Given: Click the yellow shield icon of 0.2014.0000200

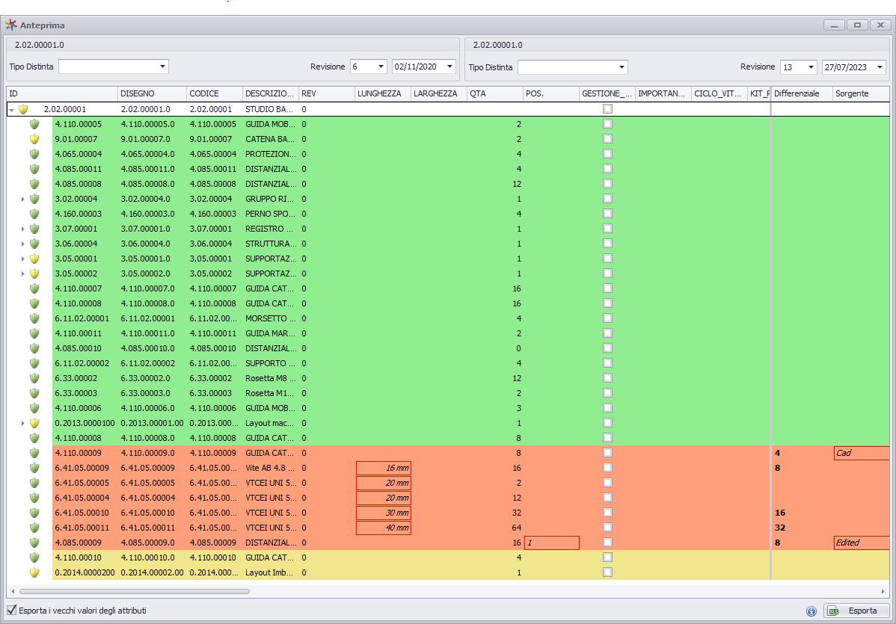Looking at the screenshot, I should pyautogui.click(x=34, y=572).
